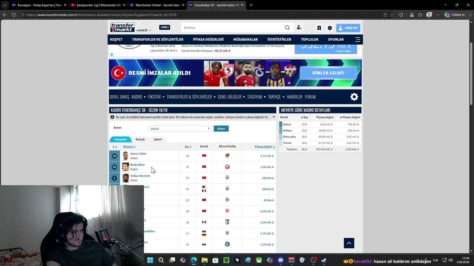474x266 pixels.
Task: Click the Göster button
Action: click(x=221, y=129)
